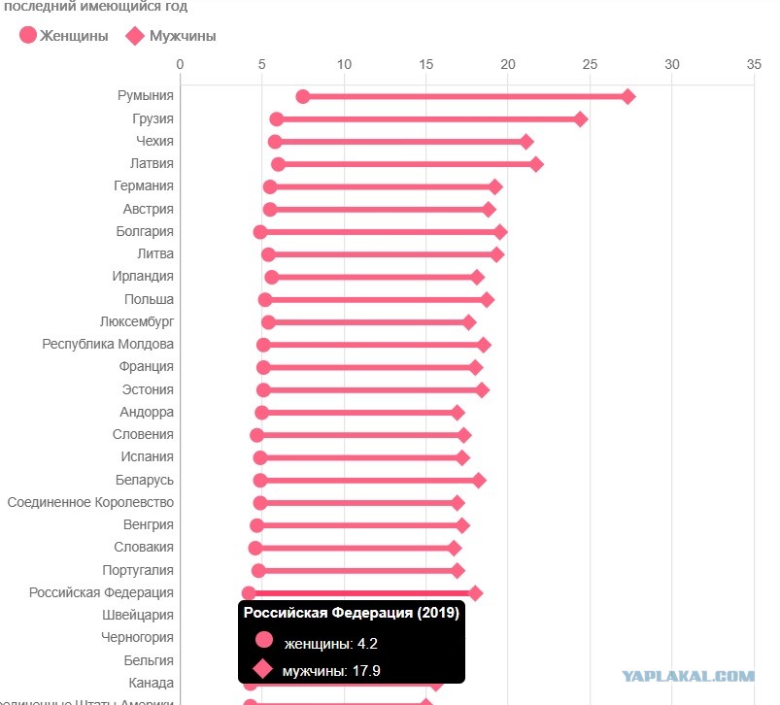Select Болгария women's circle marker
The width and height of the screenshot is (780, 705).
(259, 232)
